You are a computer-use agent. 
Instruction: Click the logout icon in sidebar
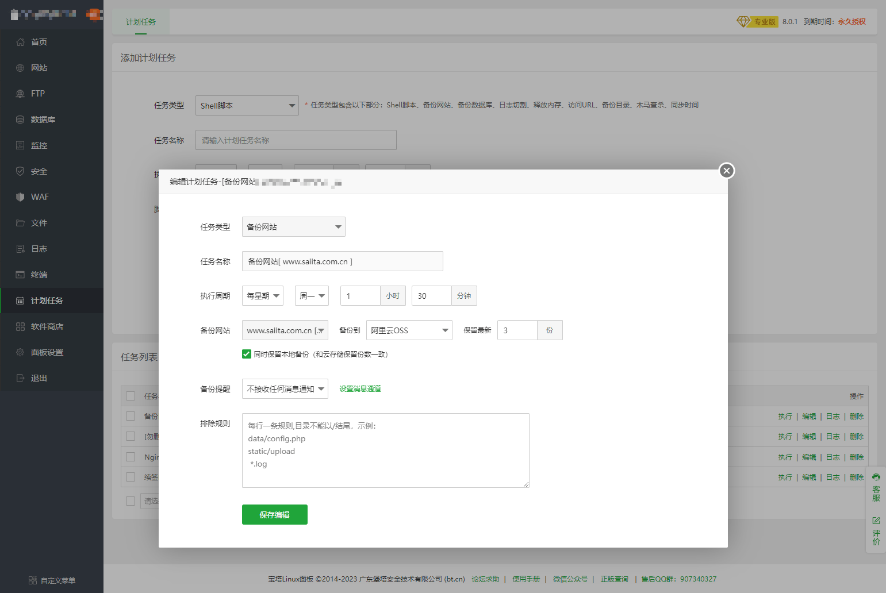(20, 378)
